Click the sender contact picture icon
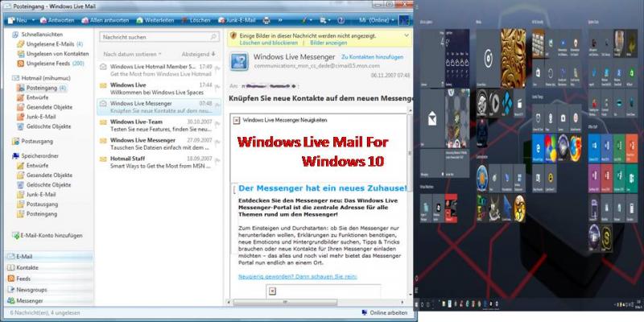 239,62
